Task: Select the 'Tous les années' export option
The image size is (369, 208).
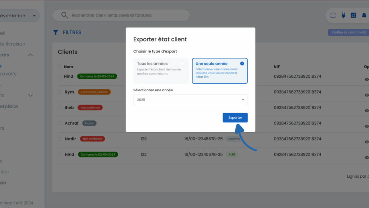Action: pos(161,71)
